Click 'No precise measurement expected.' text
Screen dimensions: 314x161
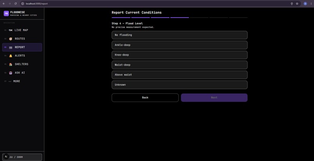coord(133,27)
